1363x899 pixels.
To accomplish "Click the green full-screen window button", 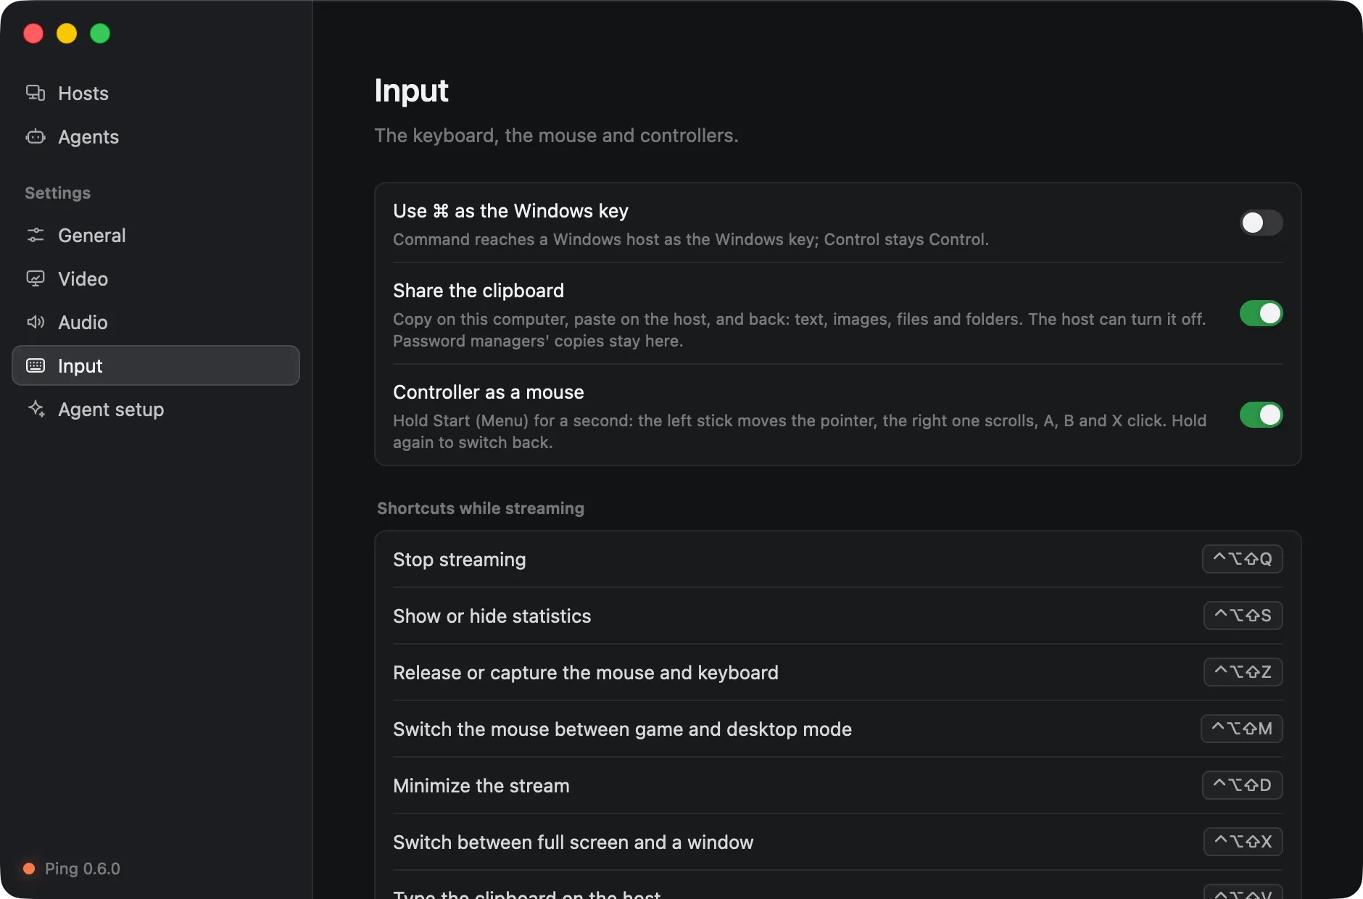I will 100,33.
